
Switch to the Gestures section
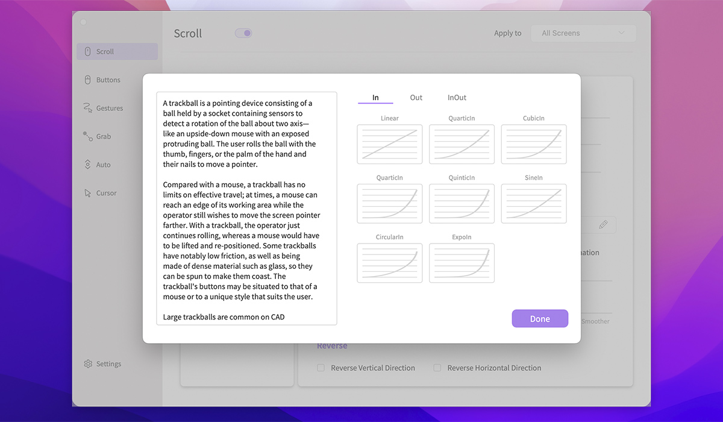tap(109, 108)
